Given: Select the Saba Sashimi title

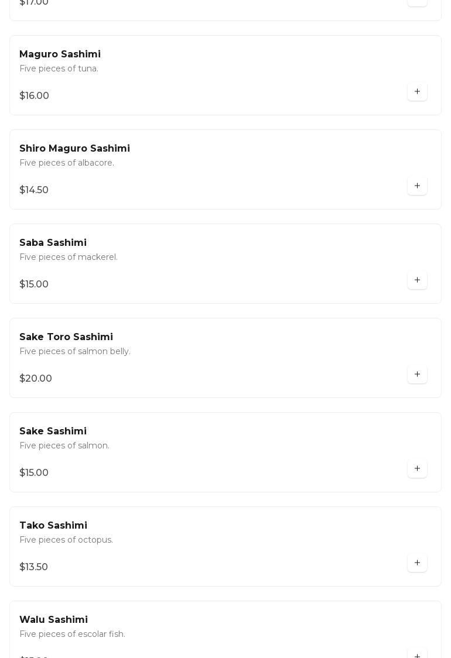Looking at the screenshot, I should tap(53, 243).
